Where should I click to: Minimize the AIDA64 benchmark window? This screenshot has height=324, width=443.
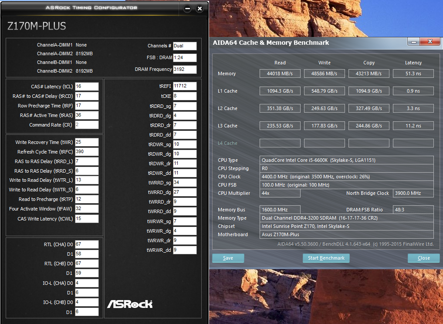[414, 42]
